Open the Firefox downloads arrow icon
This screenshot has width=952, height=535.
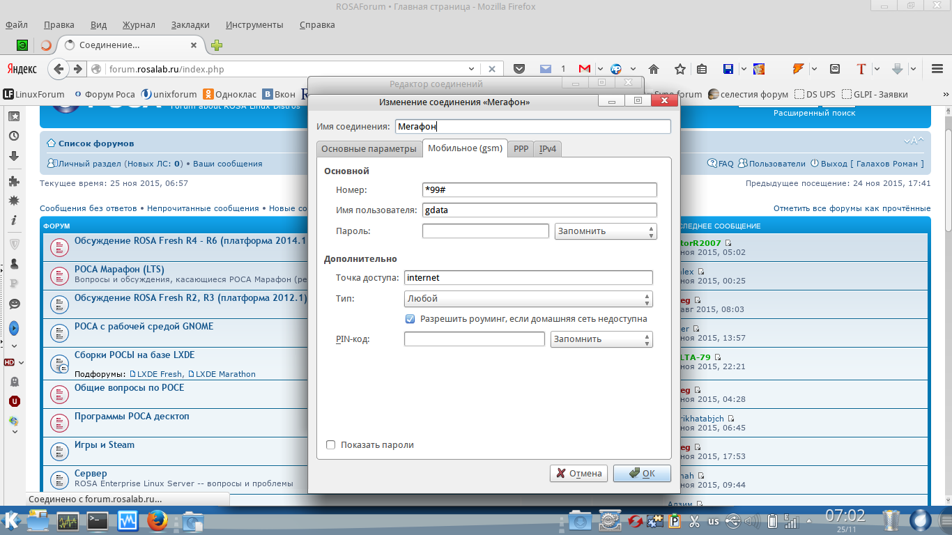pos(898,69)
